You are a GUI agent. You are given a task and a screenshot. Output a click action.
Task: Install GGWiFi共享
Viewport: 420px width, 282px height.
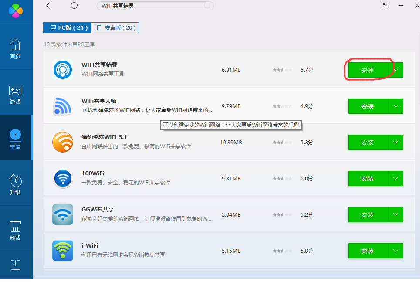click(x=368, y=215)
